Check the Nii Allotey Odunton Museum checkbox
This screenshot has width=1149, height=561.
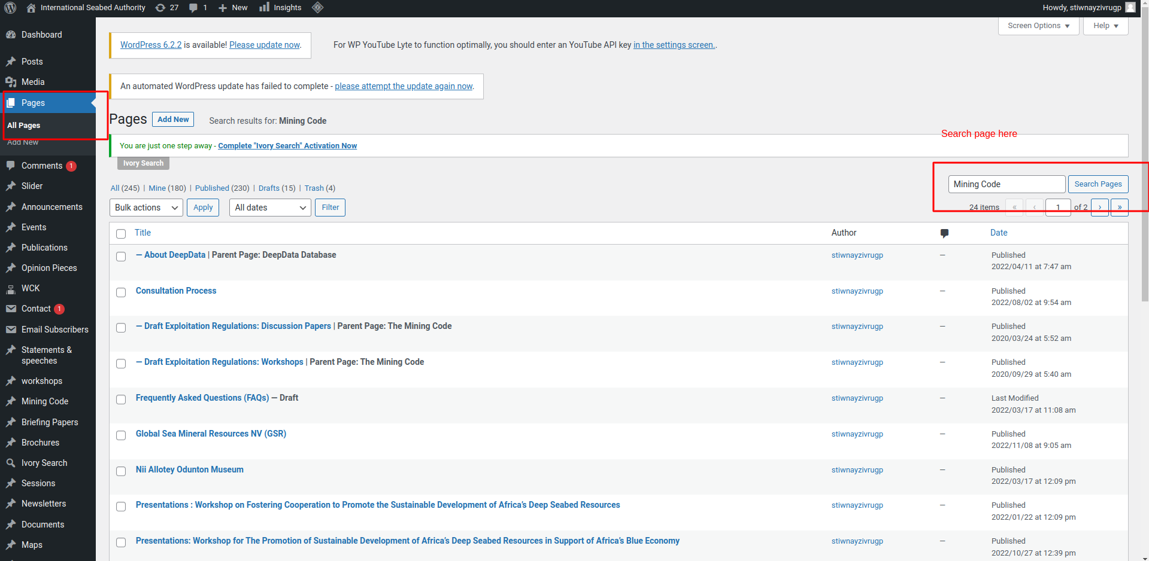coord(121,471)
